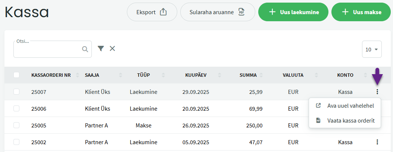Expand the rows-per-page dropdown showing 10

[372, 49]
